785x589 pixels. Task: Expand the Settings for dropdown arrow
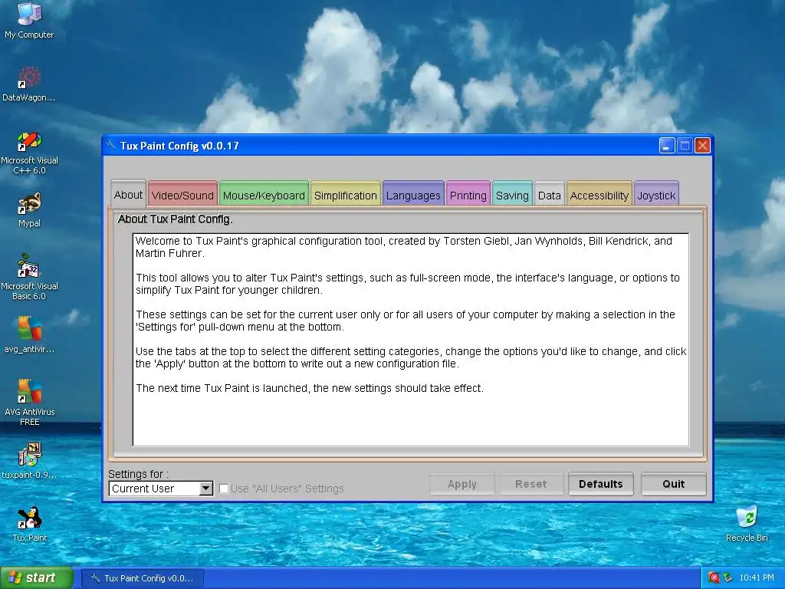(x=205, y=489)
